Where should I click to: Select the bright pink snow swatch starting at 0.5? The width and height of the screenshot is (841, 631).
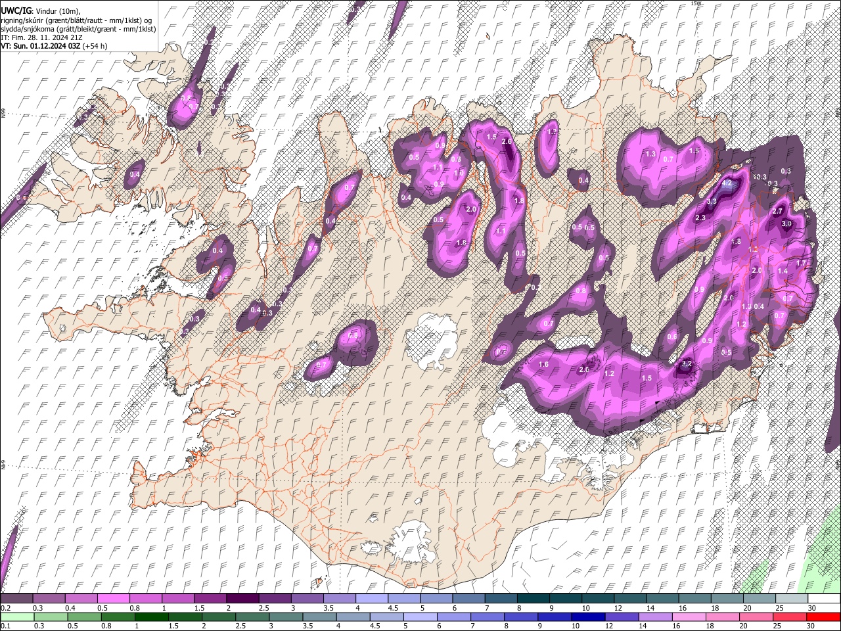point(113,599)
